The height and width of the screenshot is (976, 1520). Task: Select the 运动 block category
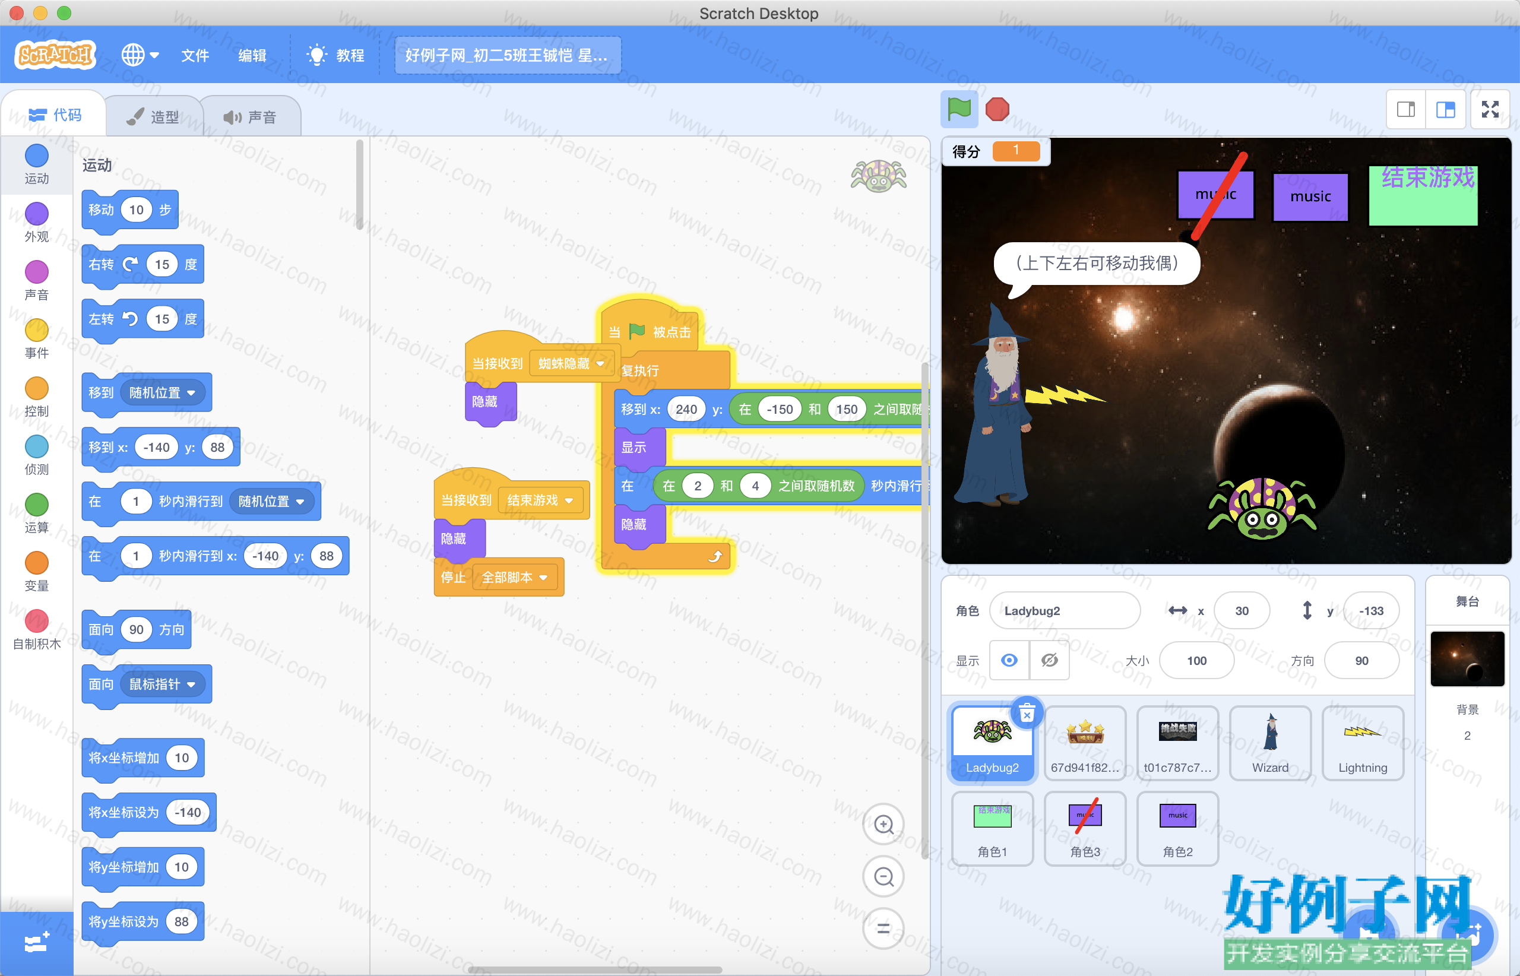coord(37,164)
